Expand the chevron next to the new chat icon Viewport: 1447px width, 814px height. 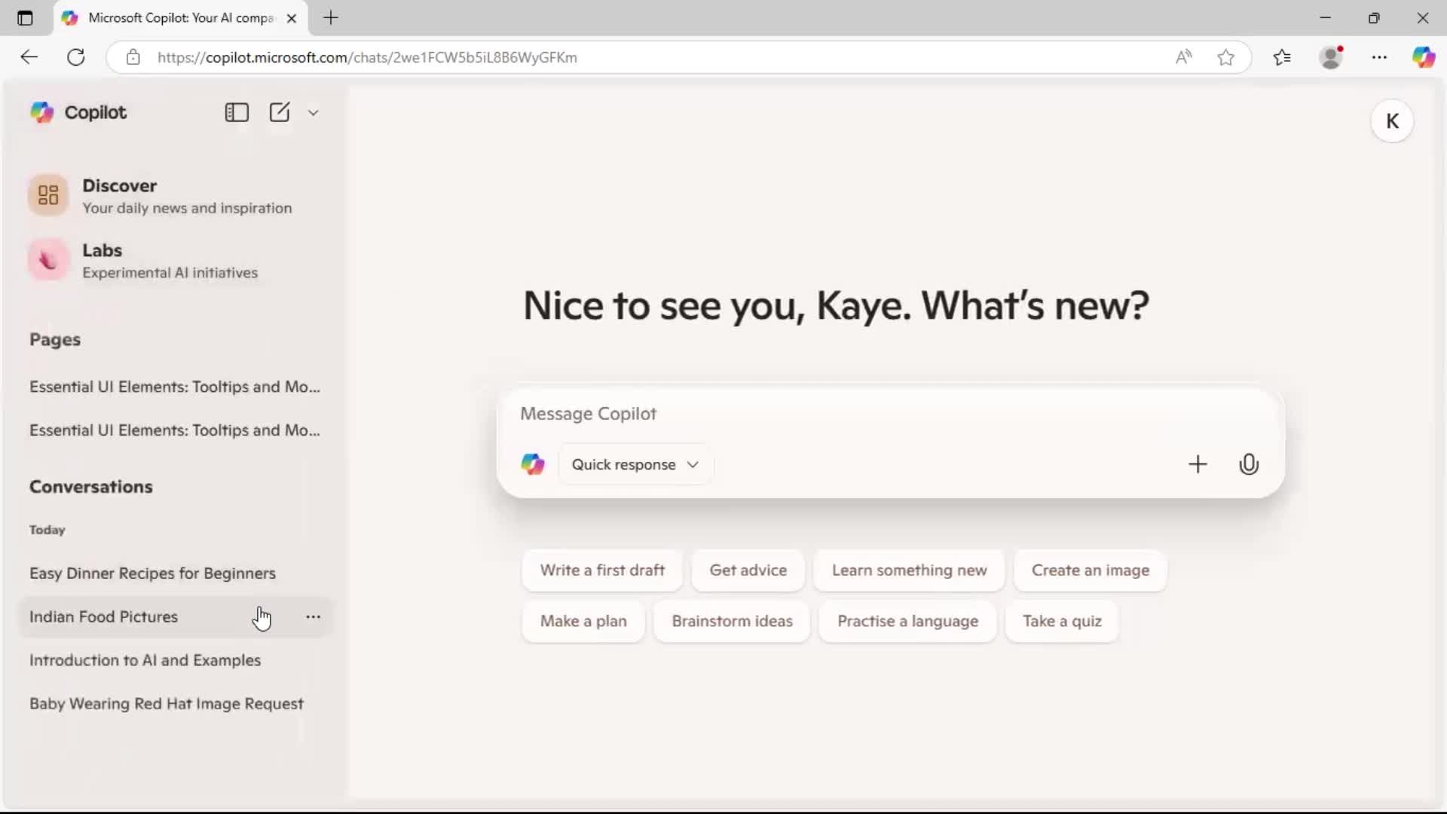coord(314,112)
